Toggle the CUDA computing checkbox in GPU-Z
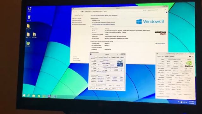The width and height of the screenshot is (202, 114). tap(173, 94)
